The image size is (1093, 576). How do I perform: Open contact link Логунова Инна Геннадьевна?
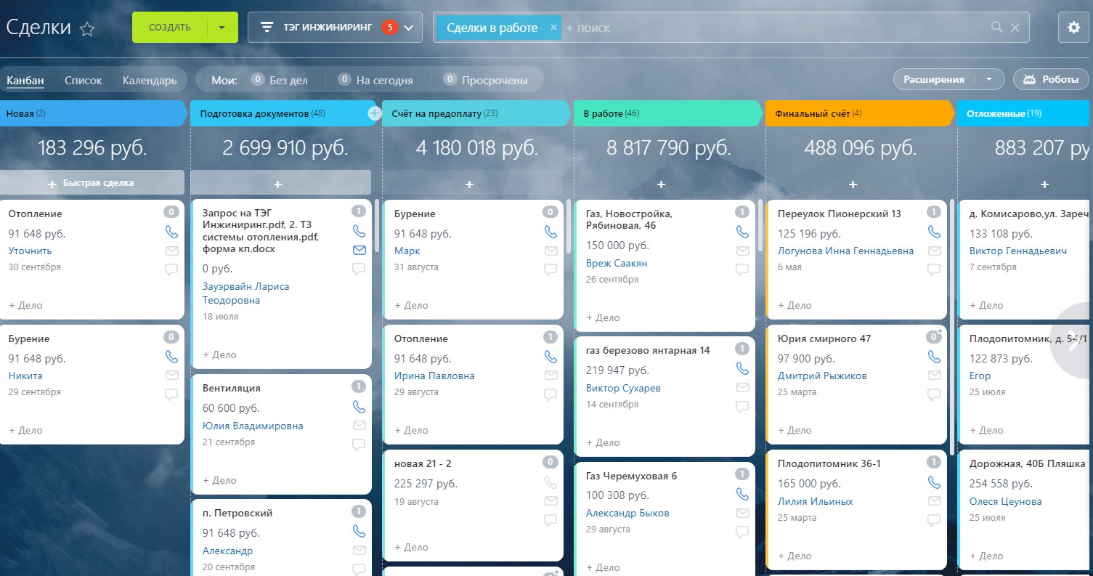tap(845, 251)
